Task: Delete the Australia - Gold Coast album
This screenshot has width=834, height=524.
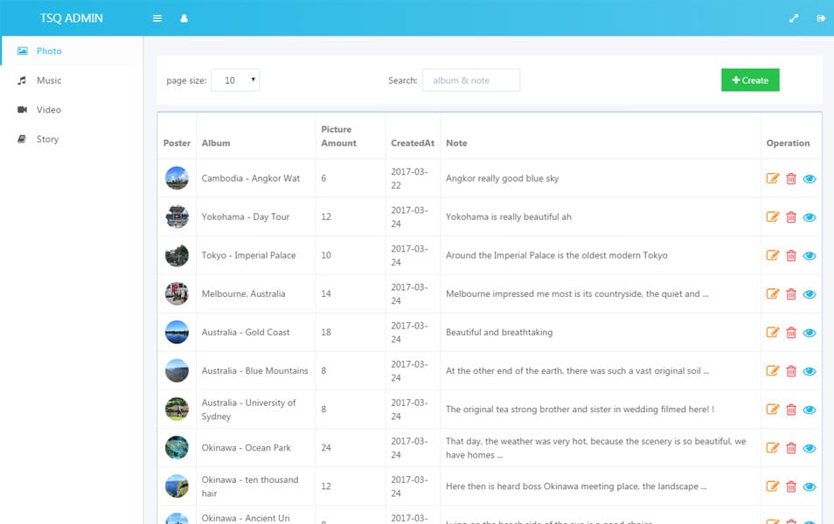Action: 791,333
